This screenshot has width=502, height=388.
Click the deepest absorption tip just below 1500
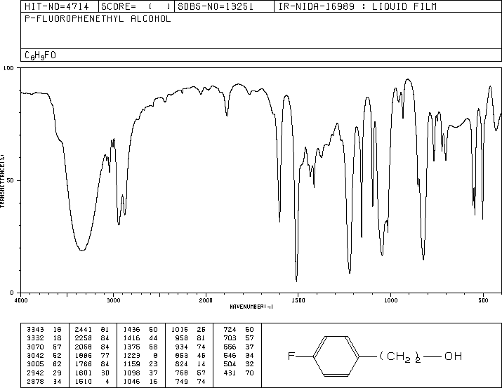296,281
